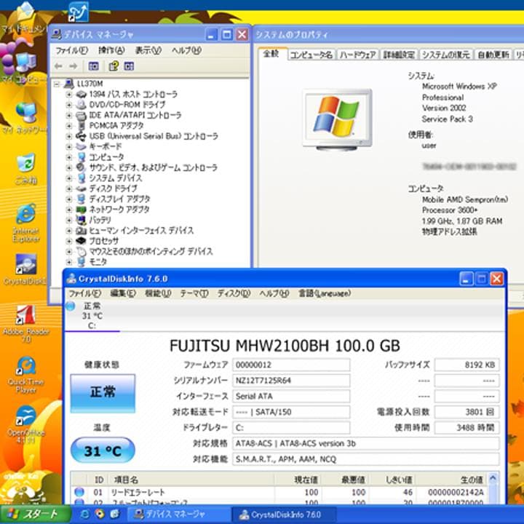Collapse the LL370M root tree node
This screenshot has height=524, width=524.
[57, 84]
